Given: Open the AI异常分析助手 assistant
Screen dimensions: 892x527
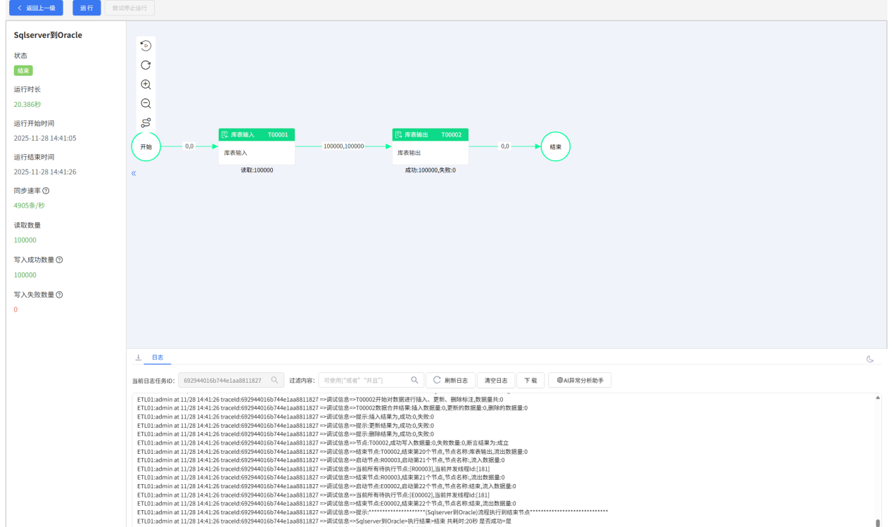Looking at the screenshot, I should tap(579, 380).
